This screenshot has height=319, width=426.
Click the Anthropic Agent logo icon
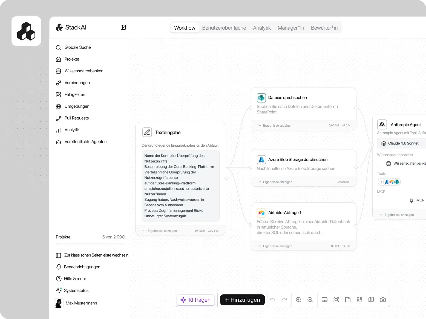382,124
